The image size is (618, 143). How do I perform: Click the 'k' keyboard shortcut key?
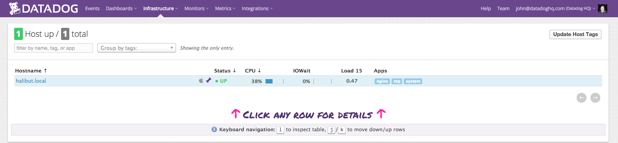tap(342, 130)
